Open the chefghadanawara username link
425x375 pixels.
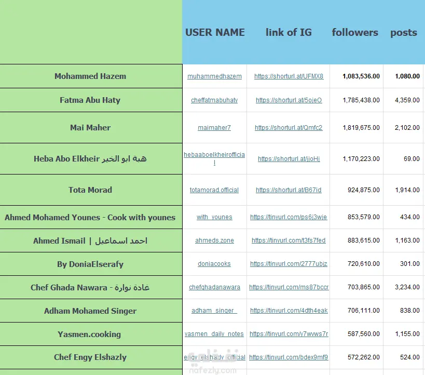(x=214, y=287)
